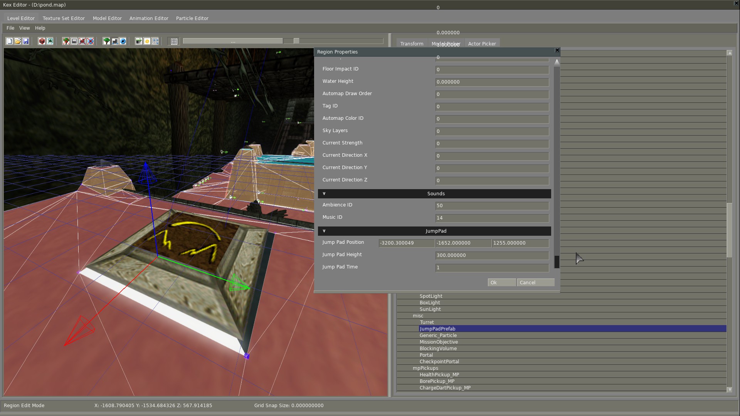Click the new file toolbar icon
The width and height of the screenshot is (740, 416).
pyautogui.click(x=10, y=41)
